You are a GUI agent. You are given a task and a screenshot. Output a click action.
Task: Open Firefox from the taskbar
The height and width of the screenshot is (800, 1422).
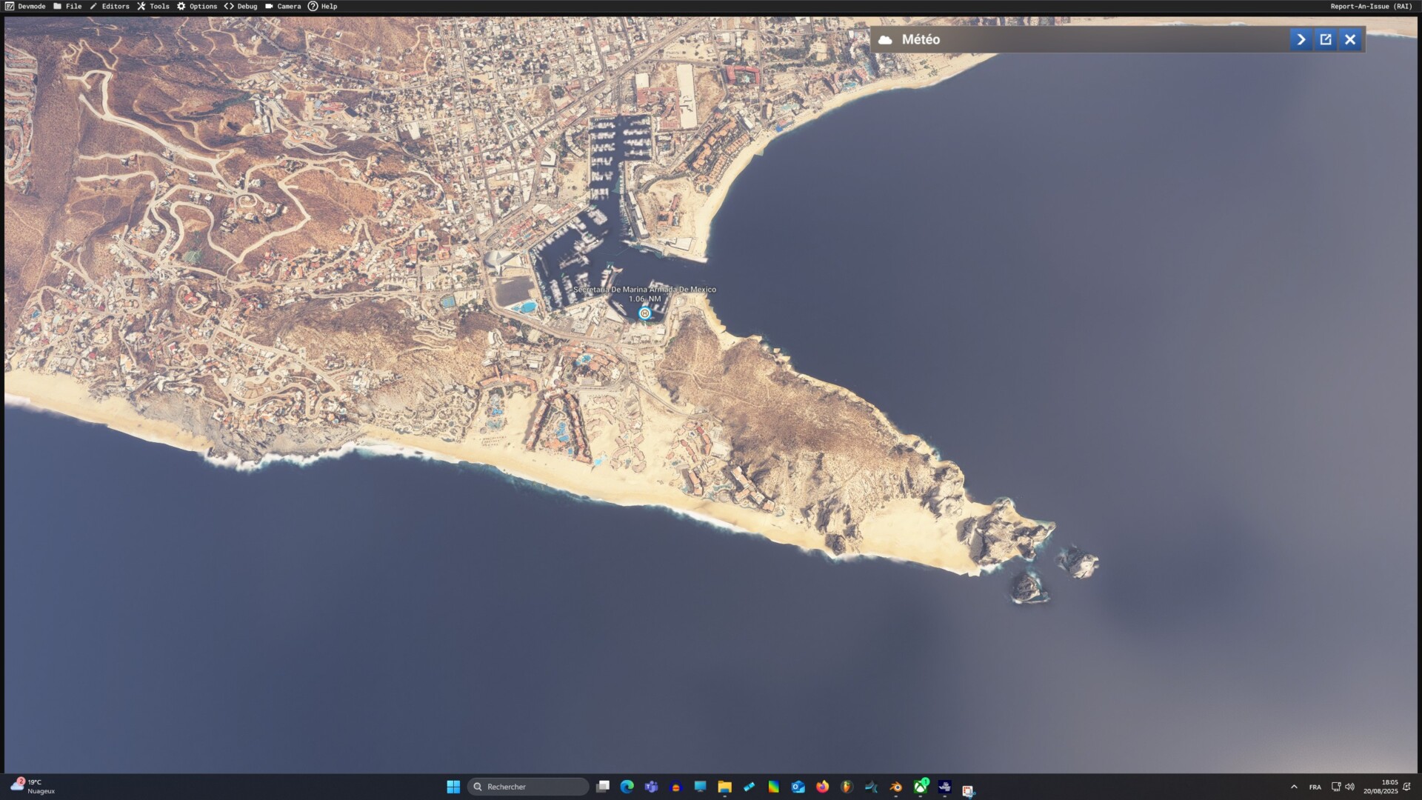click(x=822, y=787)
